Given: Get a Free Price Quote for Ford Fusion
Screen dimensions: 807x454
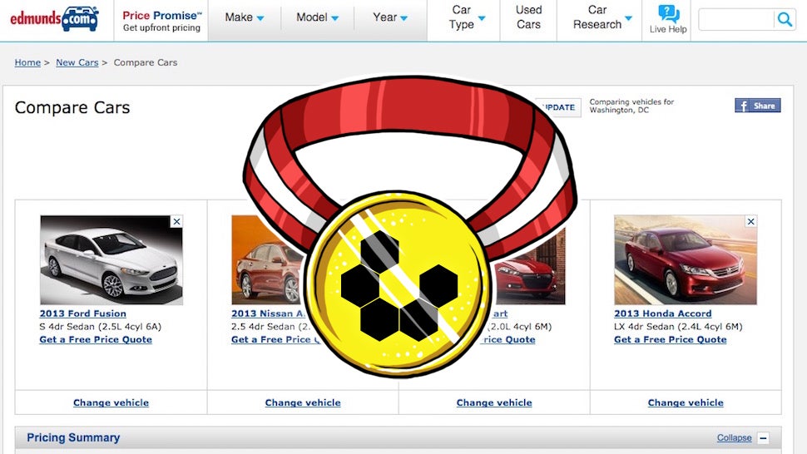Looking at the screenshot, I should click(x=96, y=339).
